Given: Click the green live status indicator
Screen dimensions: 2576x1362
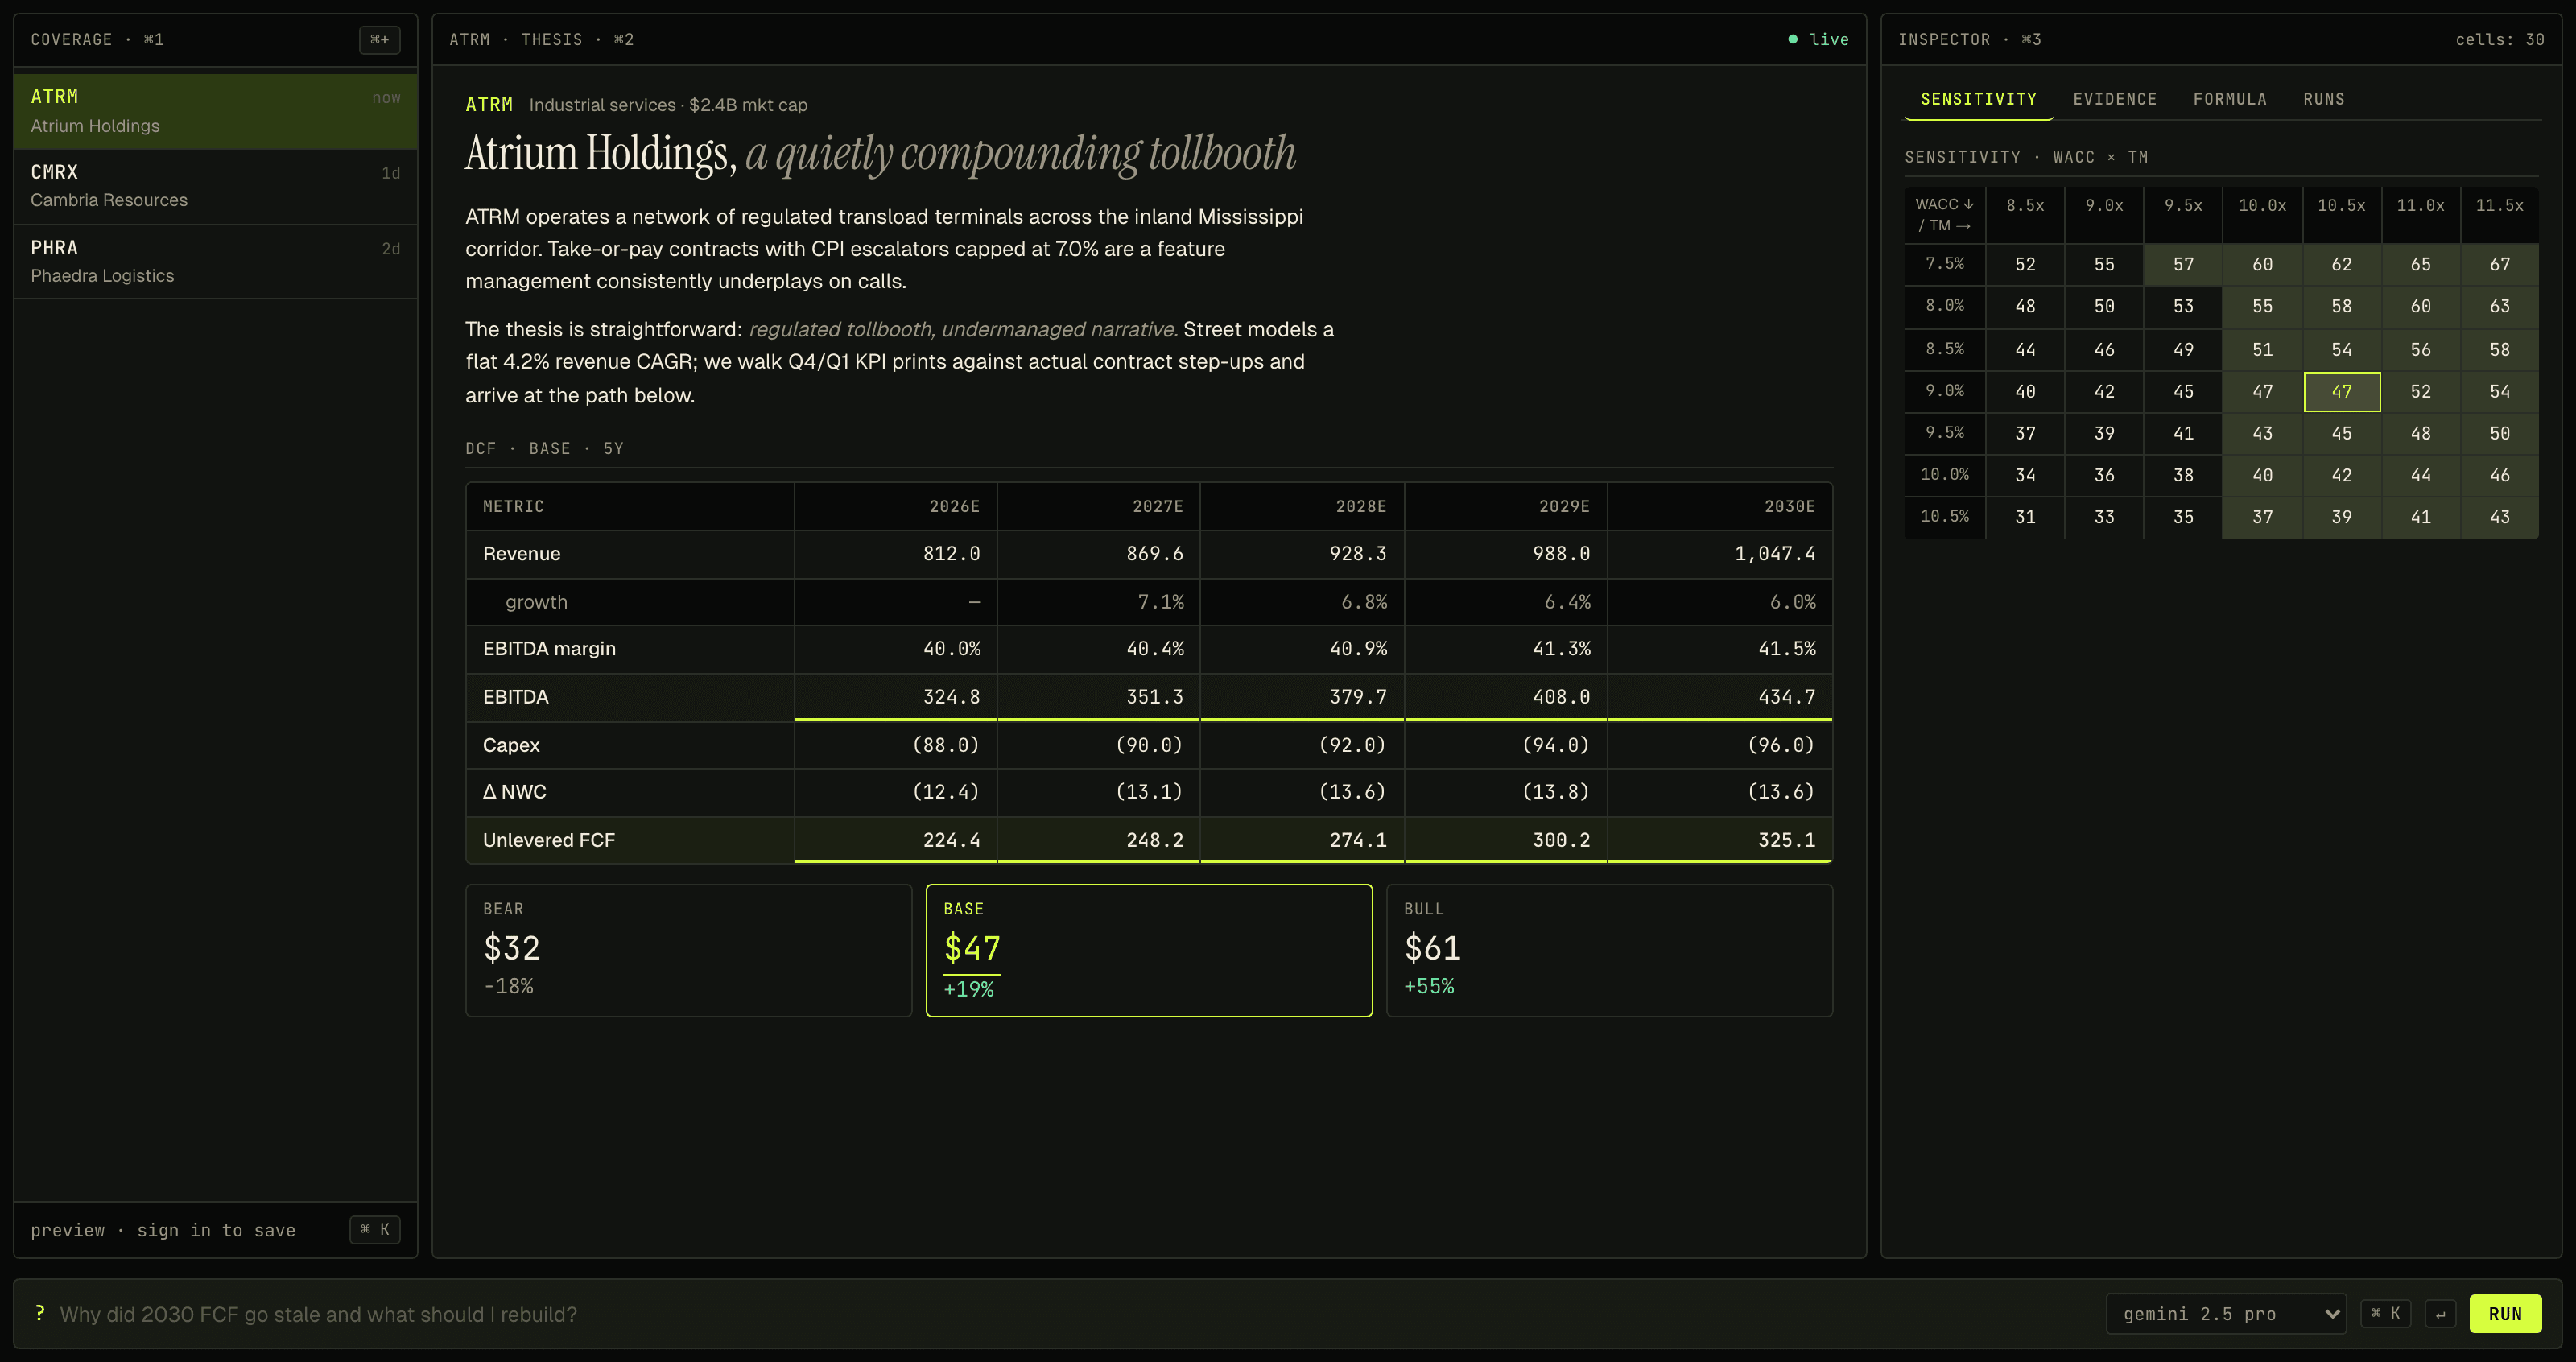Looking at the screenshot, I should 1818,40.
